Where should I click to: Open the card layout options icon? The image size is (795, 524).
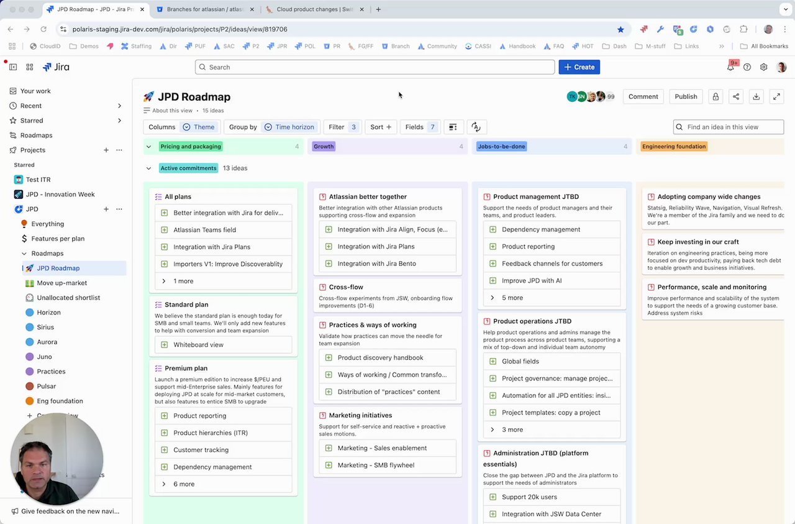[x=453, y=127]
